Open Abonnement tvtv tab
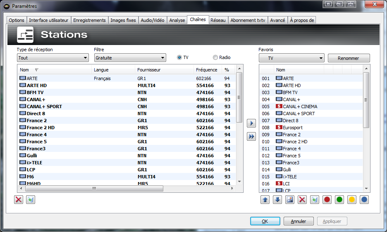 (248, 20)
